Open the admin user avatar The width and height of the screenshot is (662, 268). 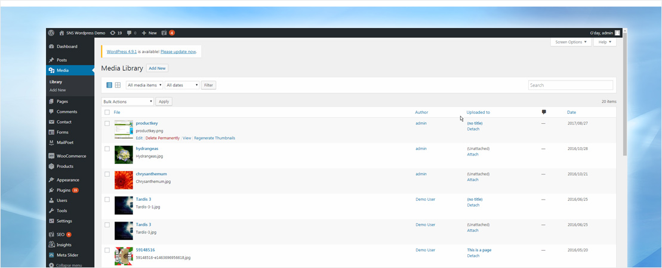pyautogui.click(x=617, y=33)
